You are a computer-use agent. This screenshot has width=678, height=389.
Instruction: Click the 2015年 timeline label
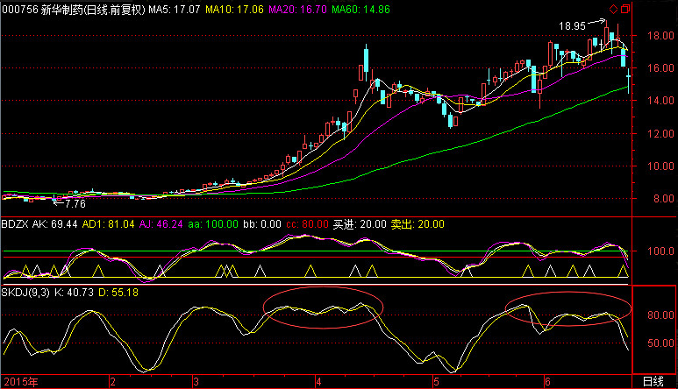tap(21, 382)
